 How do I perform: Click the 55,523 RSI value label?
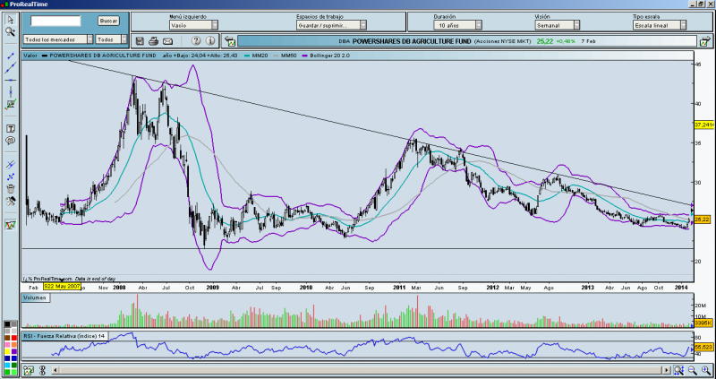pyautogui.click(x=703, y=348)
